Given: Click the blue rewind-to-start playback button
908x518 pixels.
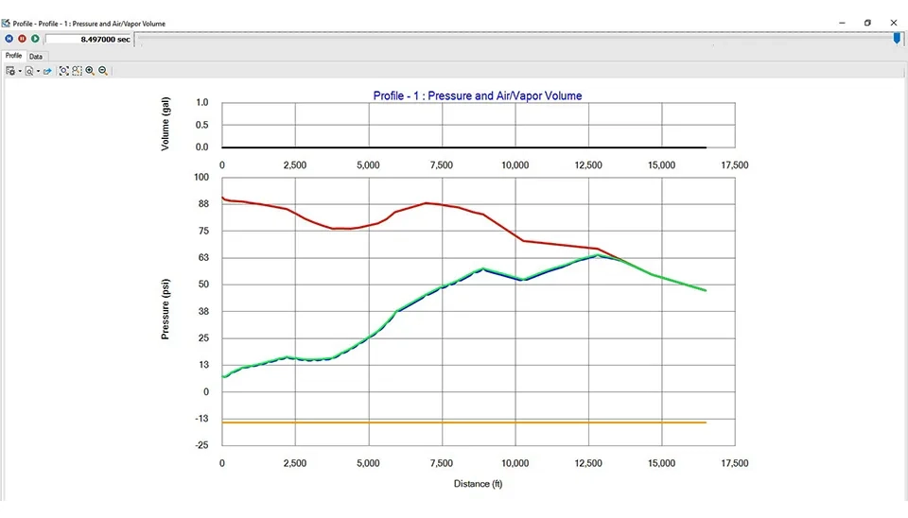Looking at the screenshot, I should point(9,39).
